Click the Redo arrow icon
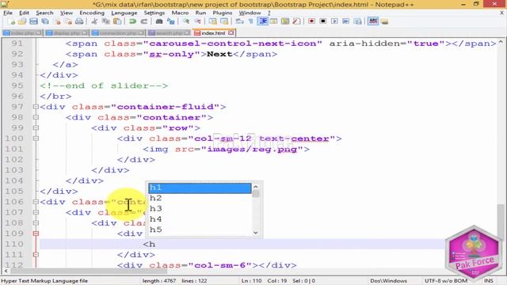Viewport: 507px width, 285px height. tap(144, 21)
